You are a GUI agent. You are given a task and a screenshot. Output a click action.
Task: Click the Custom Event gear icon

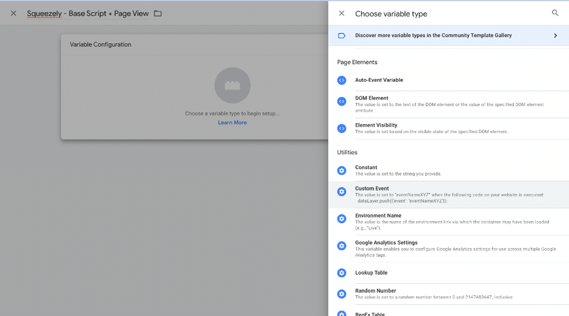[341, 191]
